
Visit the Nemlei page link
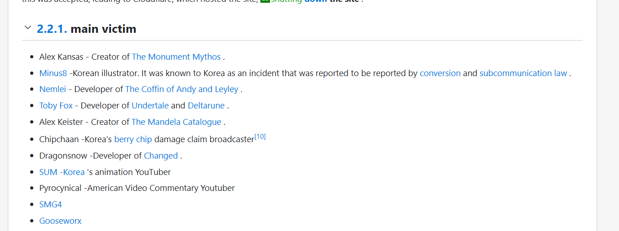tap(53, 89)
